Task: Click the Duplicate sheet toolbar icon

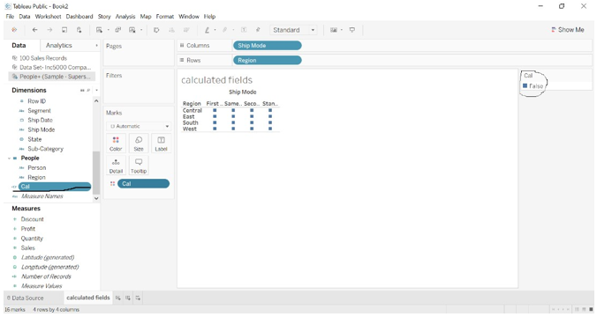Action: (118, 30)
